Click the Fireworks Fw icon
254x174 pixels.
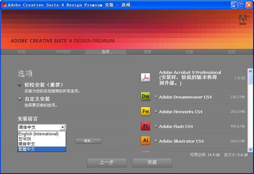click(x=145, y=111)
